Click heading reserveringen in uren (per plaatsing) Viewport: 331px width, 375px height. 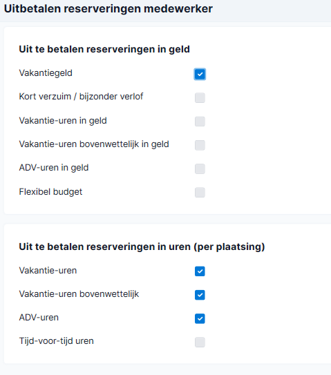click(142, 247)
